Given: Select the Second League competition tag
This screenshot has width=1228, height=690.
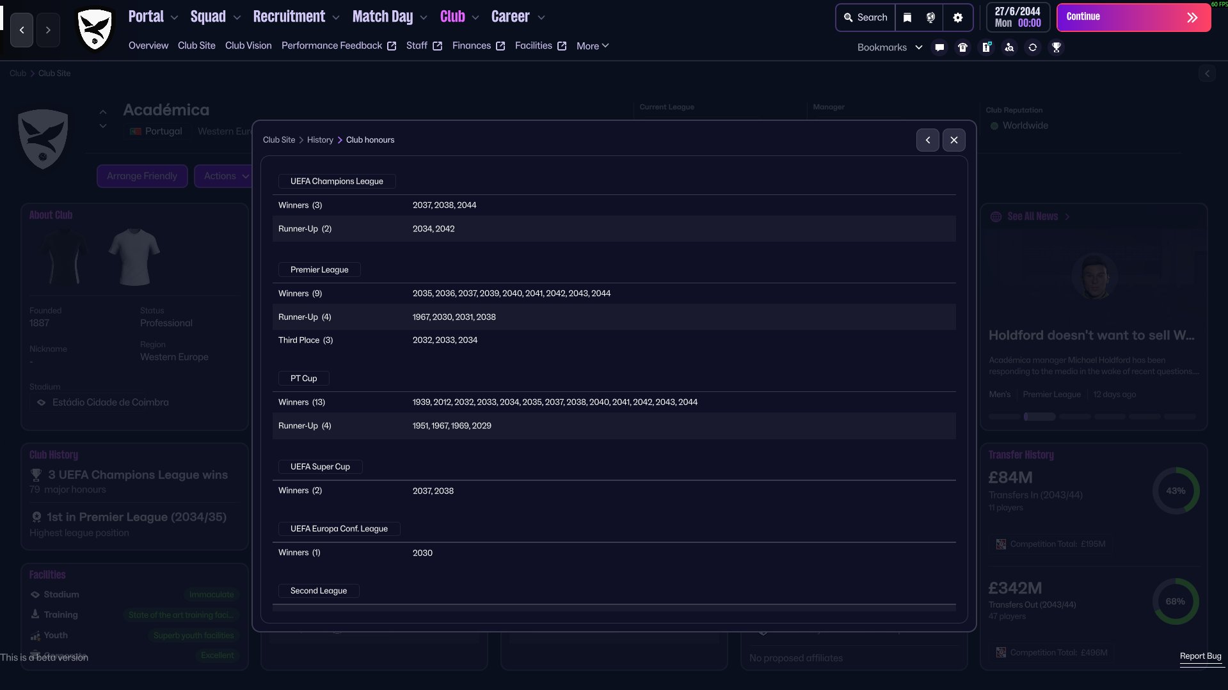Looking at the screenshot, I should coord(319,591).
